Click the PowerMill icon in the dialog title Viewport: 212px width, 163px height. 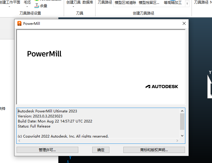tap(19, 23)
